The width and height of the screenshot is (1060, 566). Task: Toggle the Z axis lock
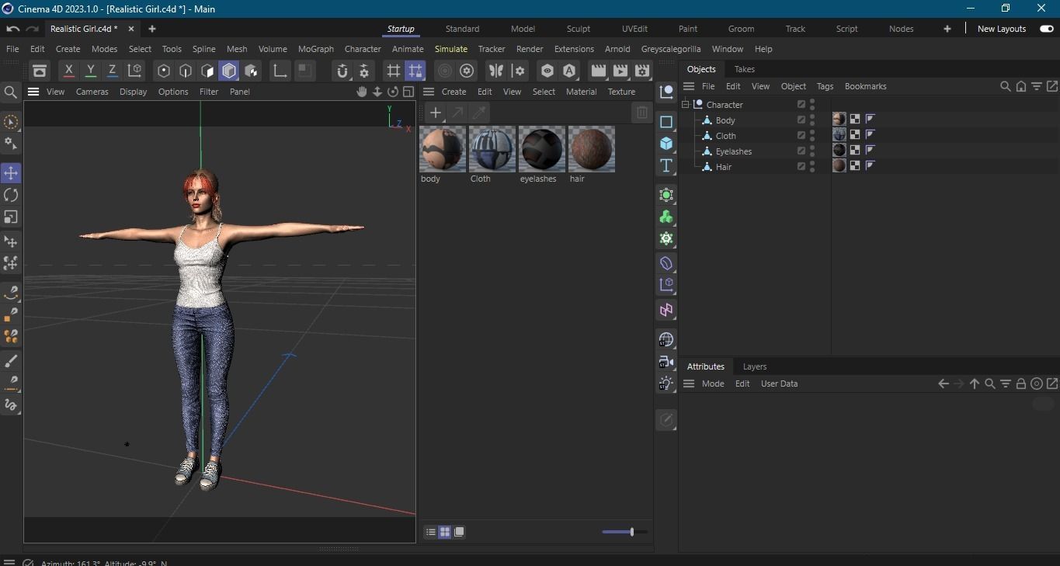(x=113, y=71)
